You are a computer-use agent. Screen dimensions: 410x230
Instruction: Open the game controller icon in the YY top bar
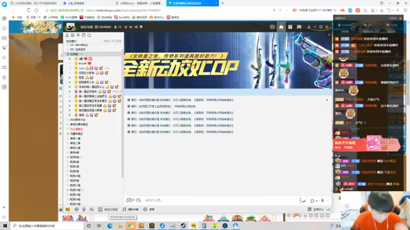click(299, 27)
